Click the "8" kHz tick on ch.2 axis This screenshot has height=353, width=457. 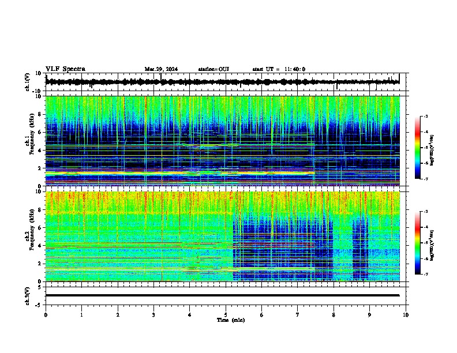(x=40, y=210)
